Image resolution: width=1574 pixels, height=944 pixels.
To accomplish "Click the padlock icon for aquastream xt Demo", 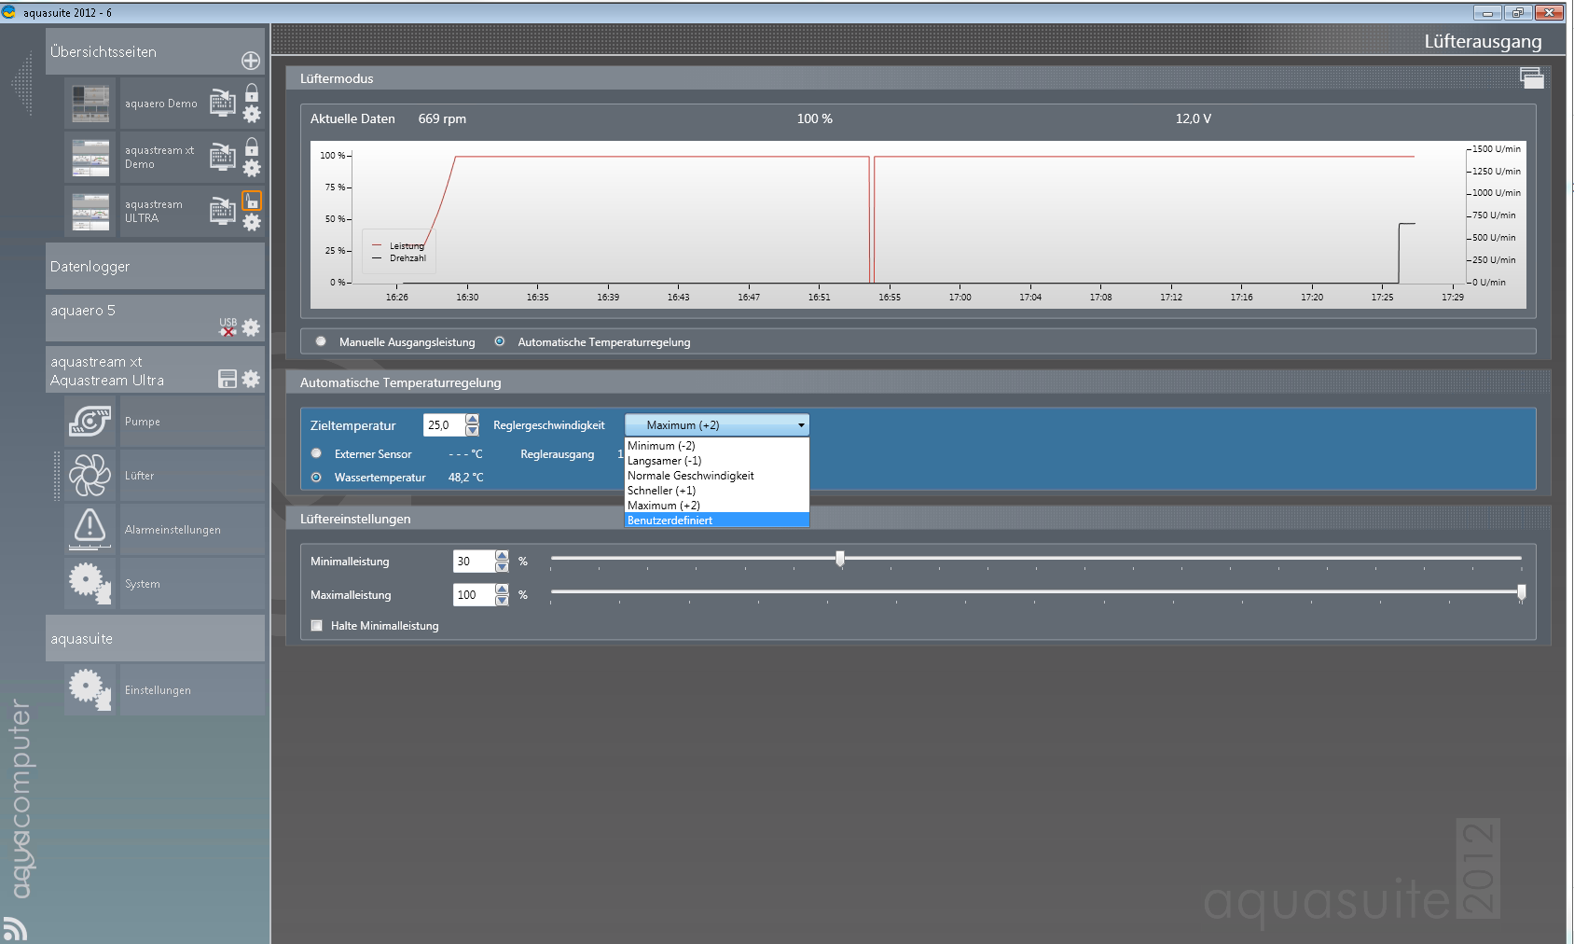I will tap(252, 146).
